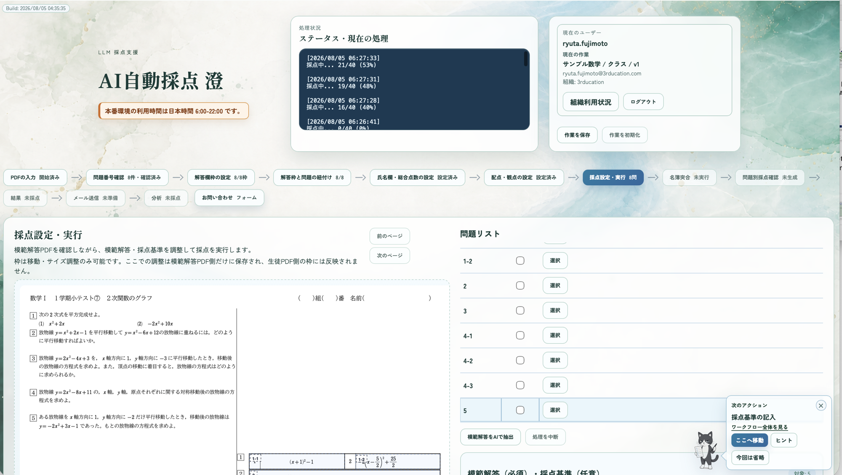This screenshot has width=842, height=475.
Task: Click 模範解答をAIで抽出 button
Action: coord(490,437)
